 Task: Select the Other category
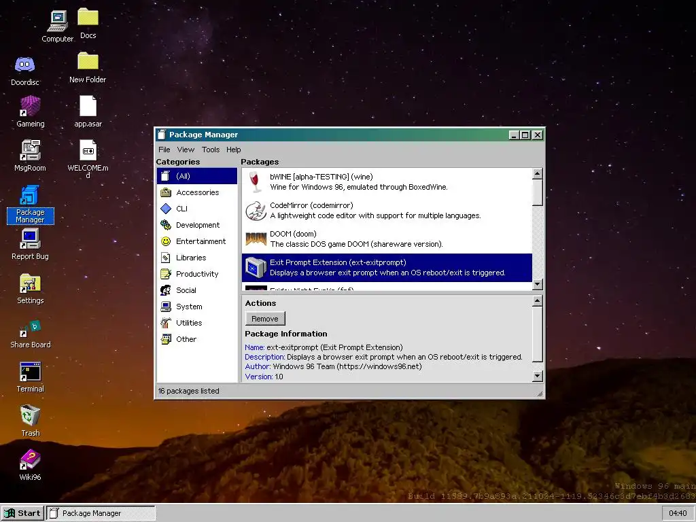pos(197,339)
